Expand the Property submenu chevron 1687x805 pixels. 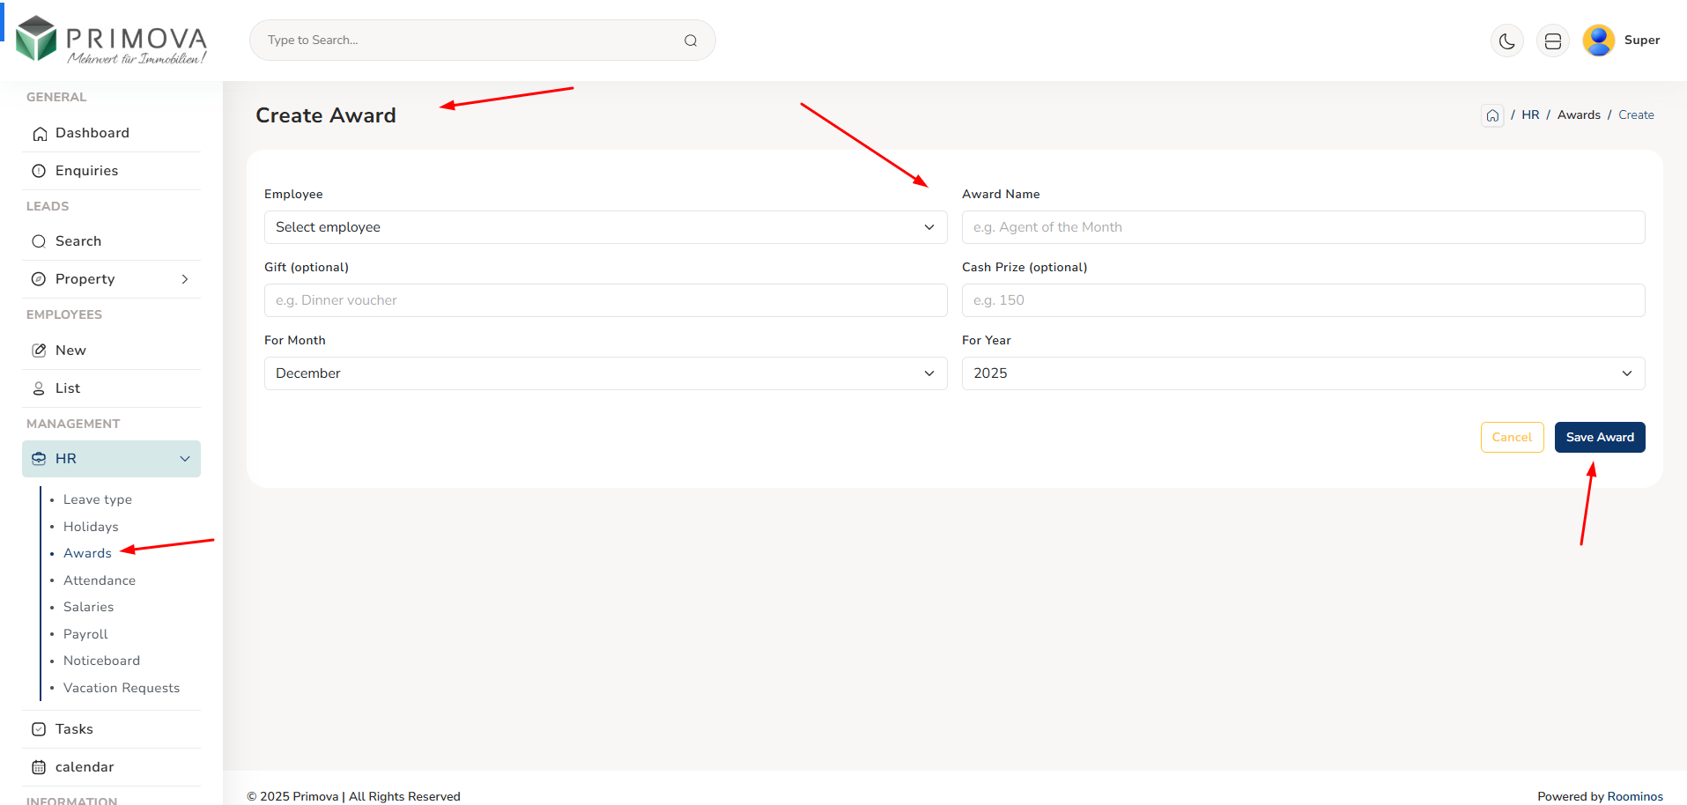pos(185,279)
